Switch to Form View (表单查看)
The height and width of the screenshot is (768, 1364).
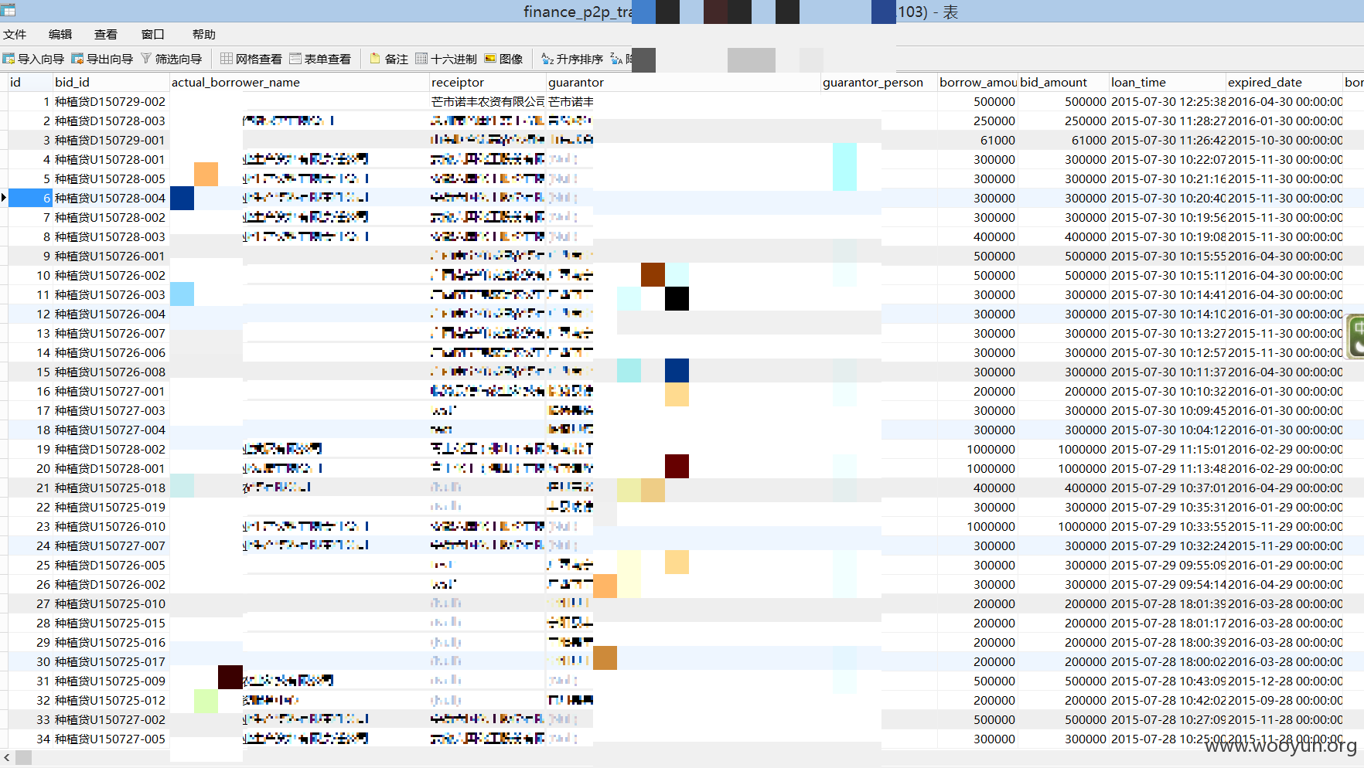click(320, 59)
